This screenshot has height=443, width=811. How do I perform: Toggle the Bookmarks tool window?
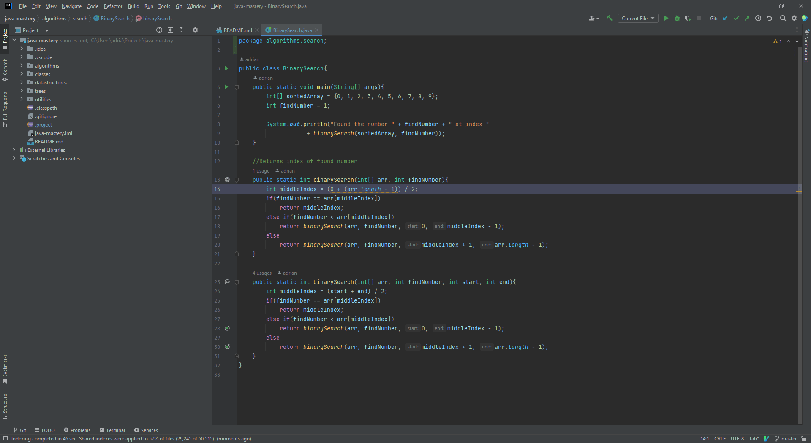[5, 368]
